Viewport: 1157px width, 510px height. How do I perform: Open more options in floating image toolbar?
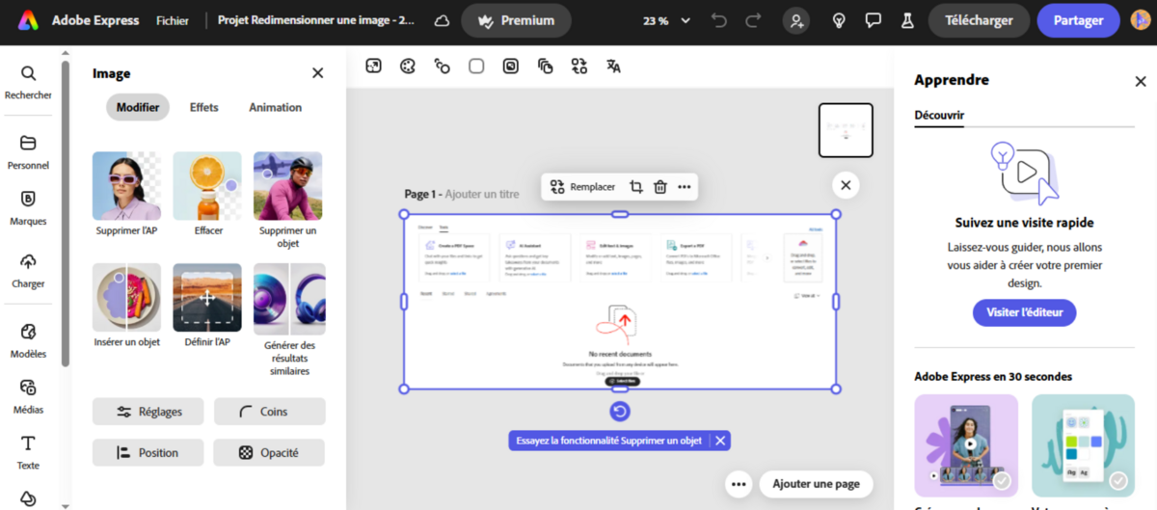coord(685,187)
